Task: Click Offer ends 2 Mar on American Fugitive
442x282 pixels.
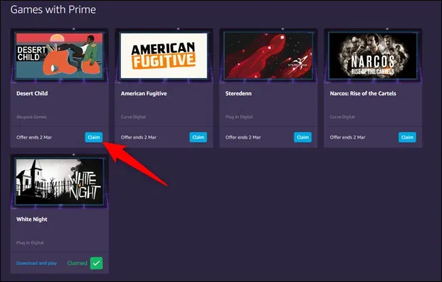Action: 139,137
